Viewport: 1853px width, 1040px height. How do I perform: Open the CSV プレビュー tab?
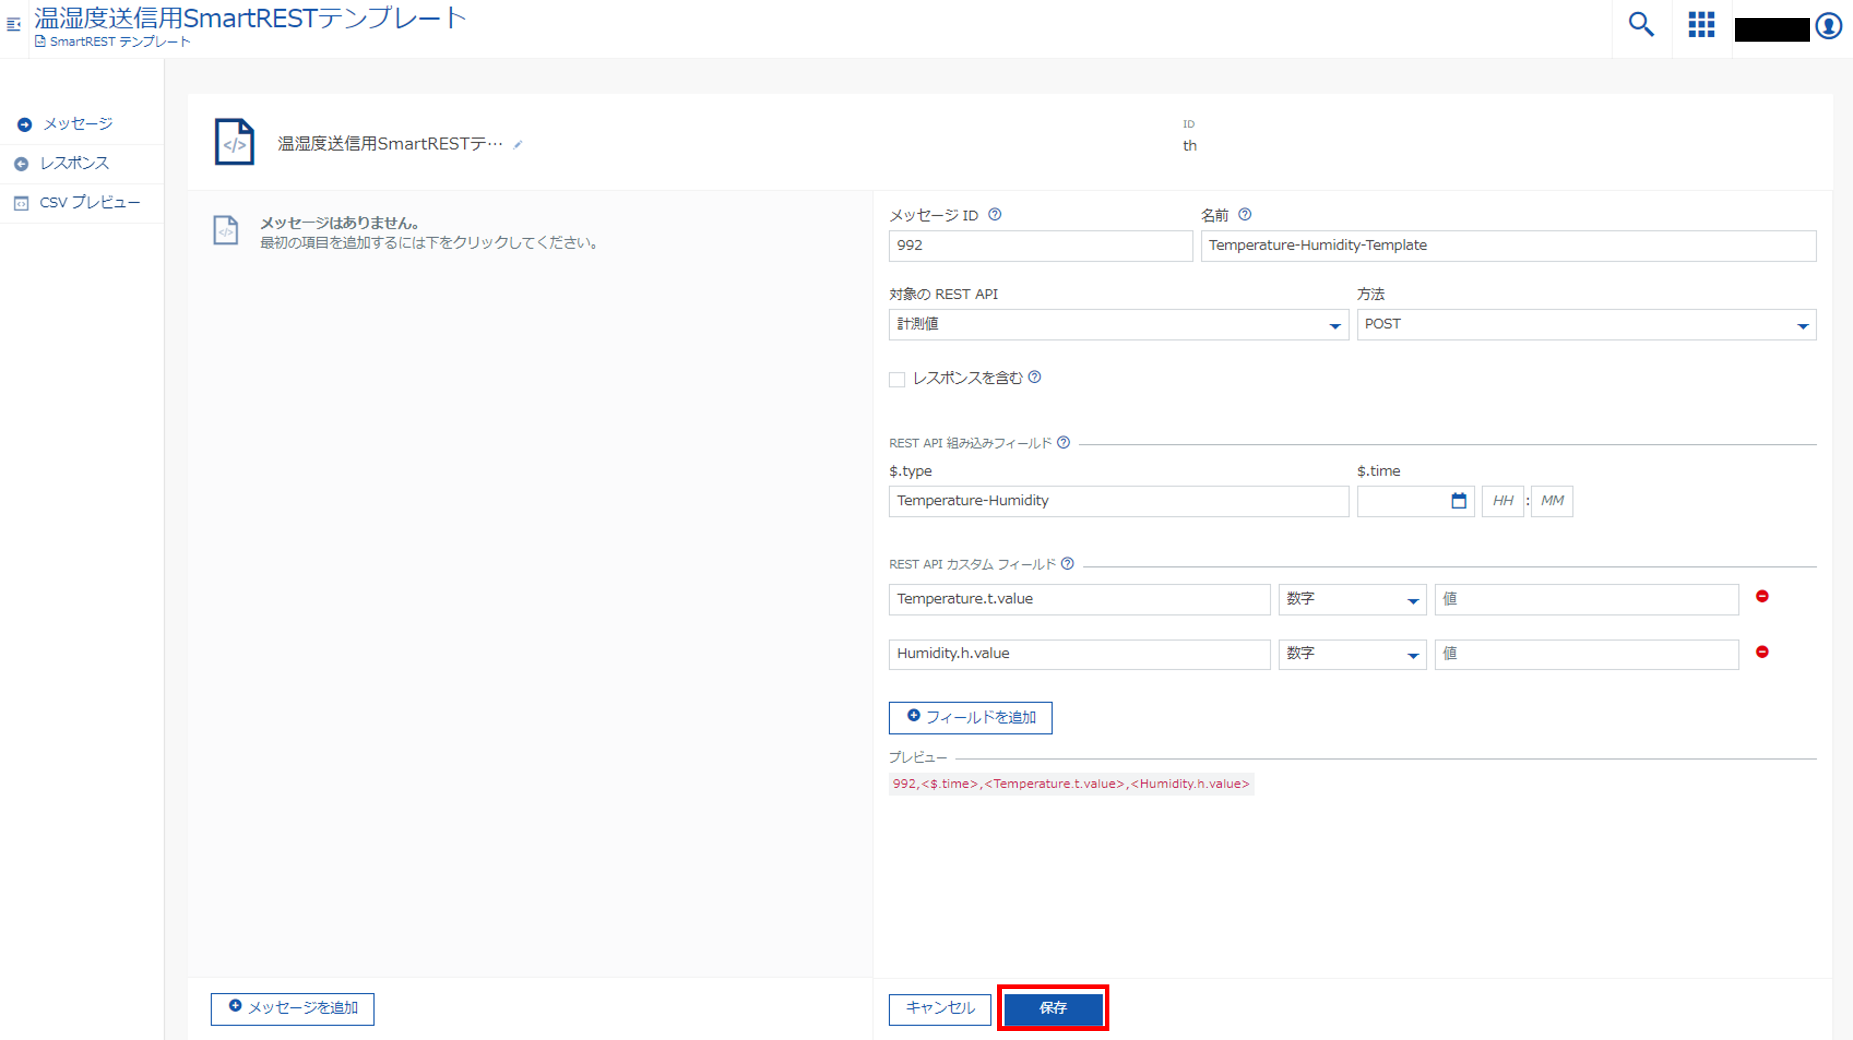click(x=89, y=203)
